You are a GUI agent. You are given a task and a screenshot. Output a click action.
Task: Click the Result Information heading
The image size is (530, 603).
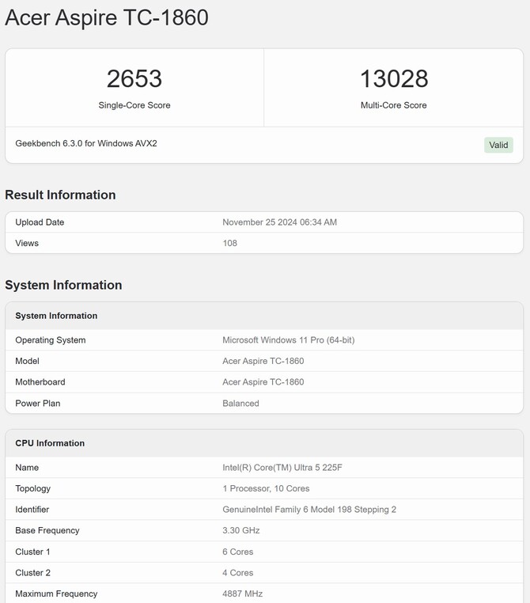60,195
